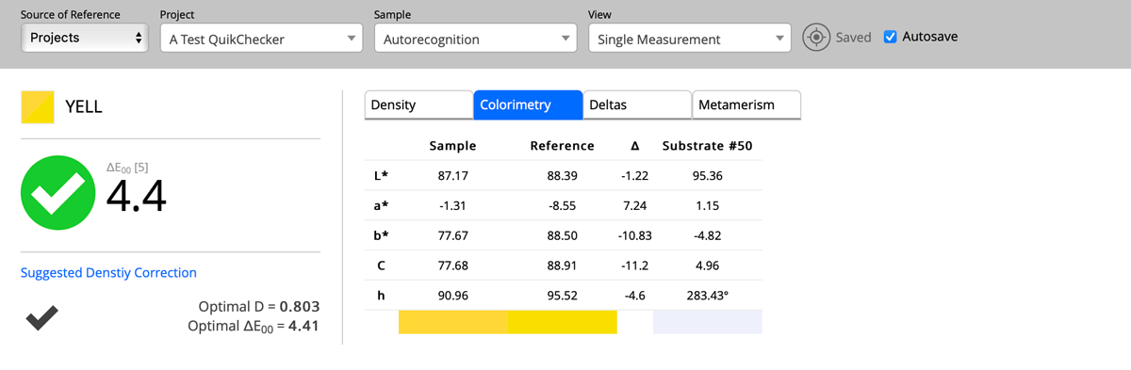
Task: Click the Substrate pale color swatch
Action: tap(708, 321)
